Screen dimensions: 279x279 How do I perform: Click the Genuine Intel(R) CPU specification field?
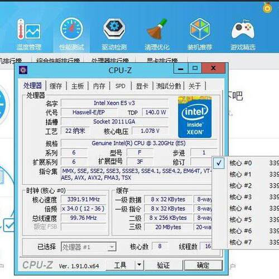pos(139,143)
